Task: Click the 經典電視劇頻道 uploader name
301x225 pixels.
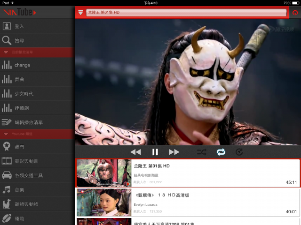Action: pos(146,175)
